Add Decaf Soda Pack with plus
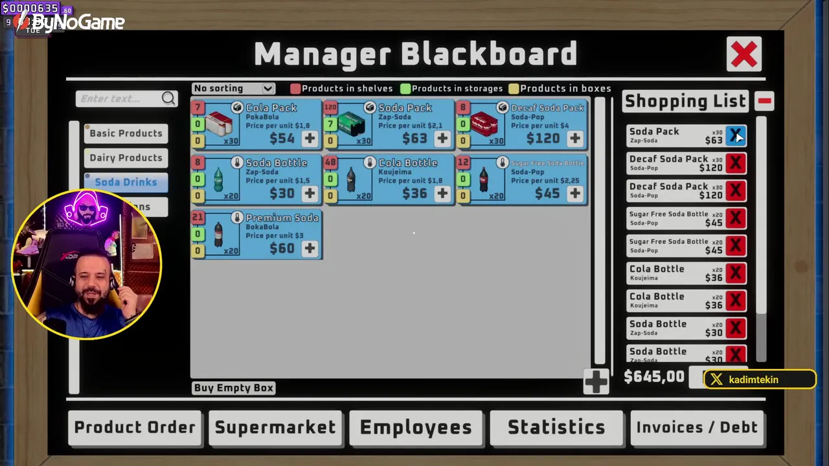Screen dimensions: 829x466 575,139
